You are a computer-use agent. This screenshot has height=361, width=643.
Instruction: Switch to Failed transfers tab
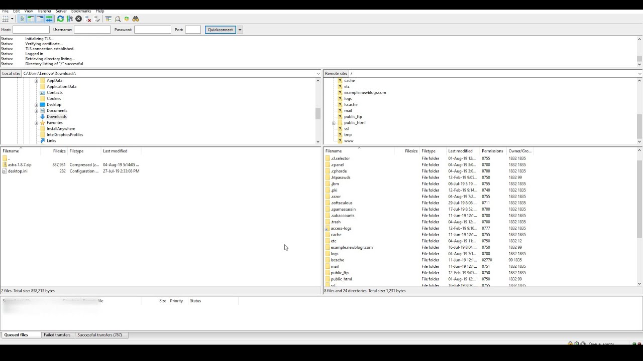tap(57, 335)
